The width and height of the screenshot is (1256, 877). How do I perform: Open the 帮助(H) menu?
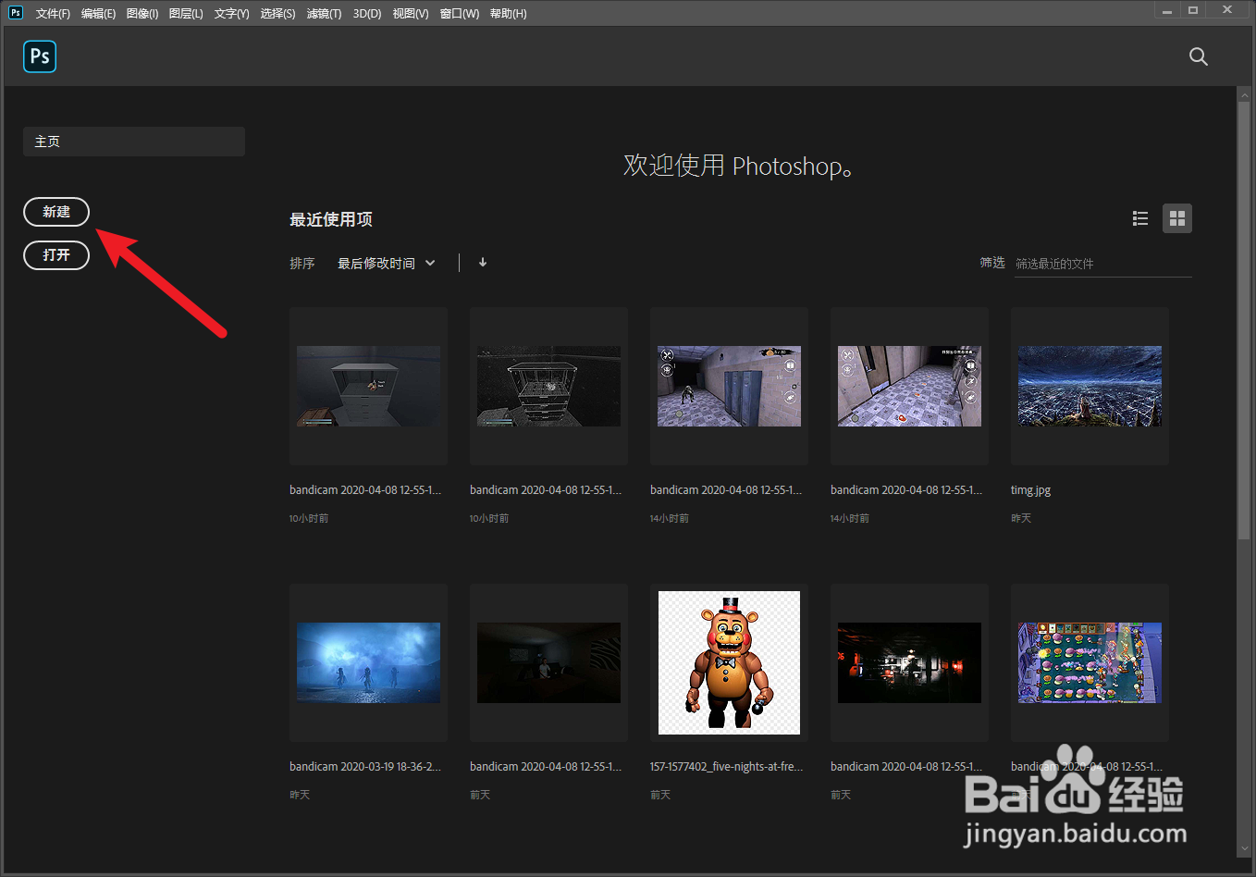[508, 13]
